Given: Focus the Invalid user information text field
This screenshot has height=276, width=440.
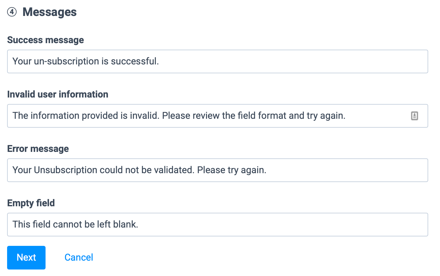Looking at the screenshot, I should pos(218,116).
